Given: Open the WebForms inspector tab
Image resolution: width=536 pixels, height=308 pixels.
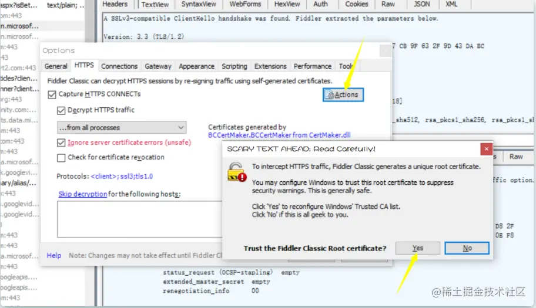Looking at the screenshot, I should pyautogui.click(x=245, y=4).
